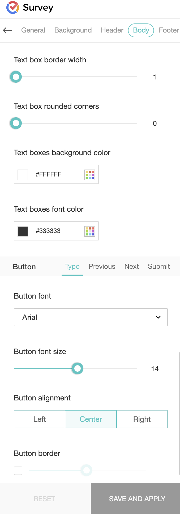This screenshot has height=514, width=180.
Task: Open the Background tab
Action: 73,30
